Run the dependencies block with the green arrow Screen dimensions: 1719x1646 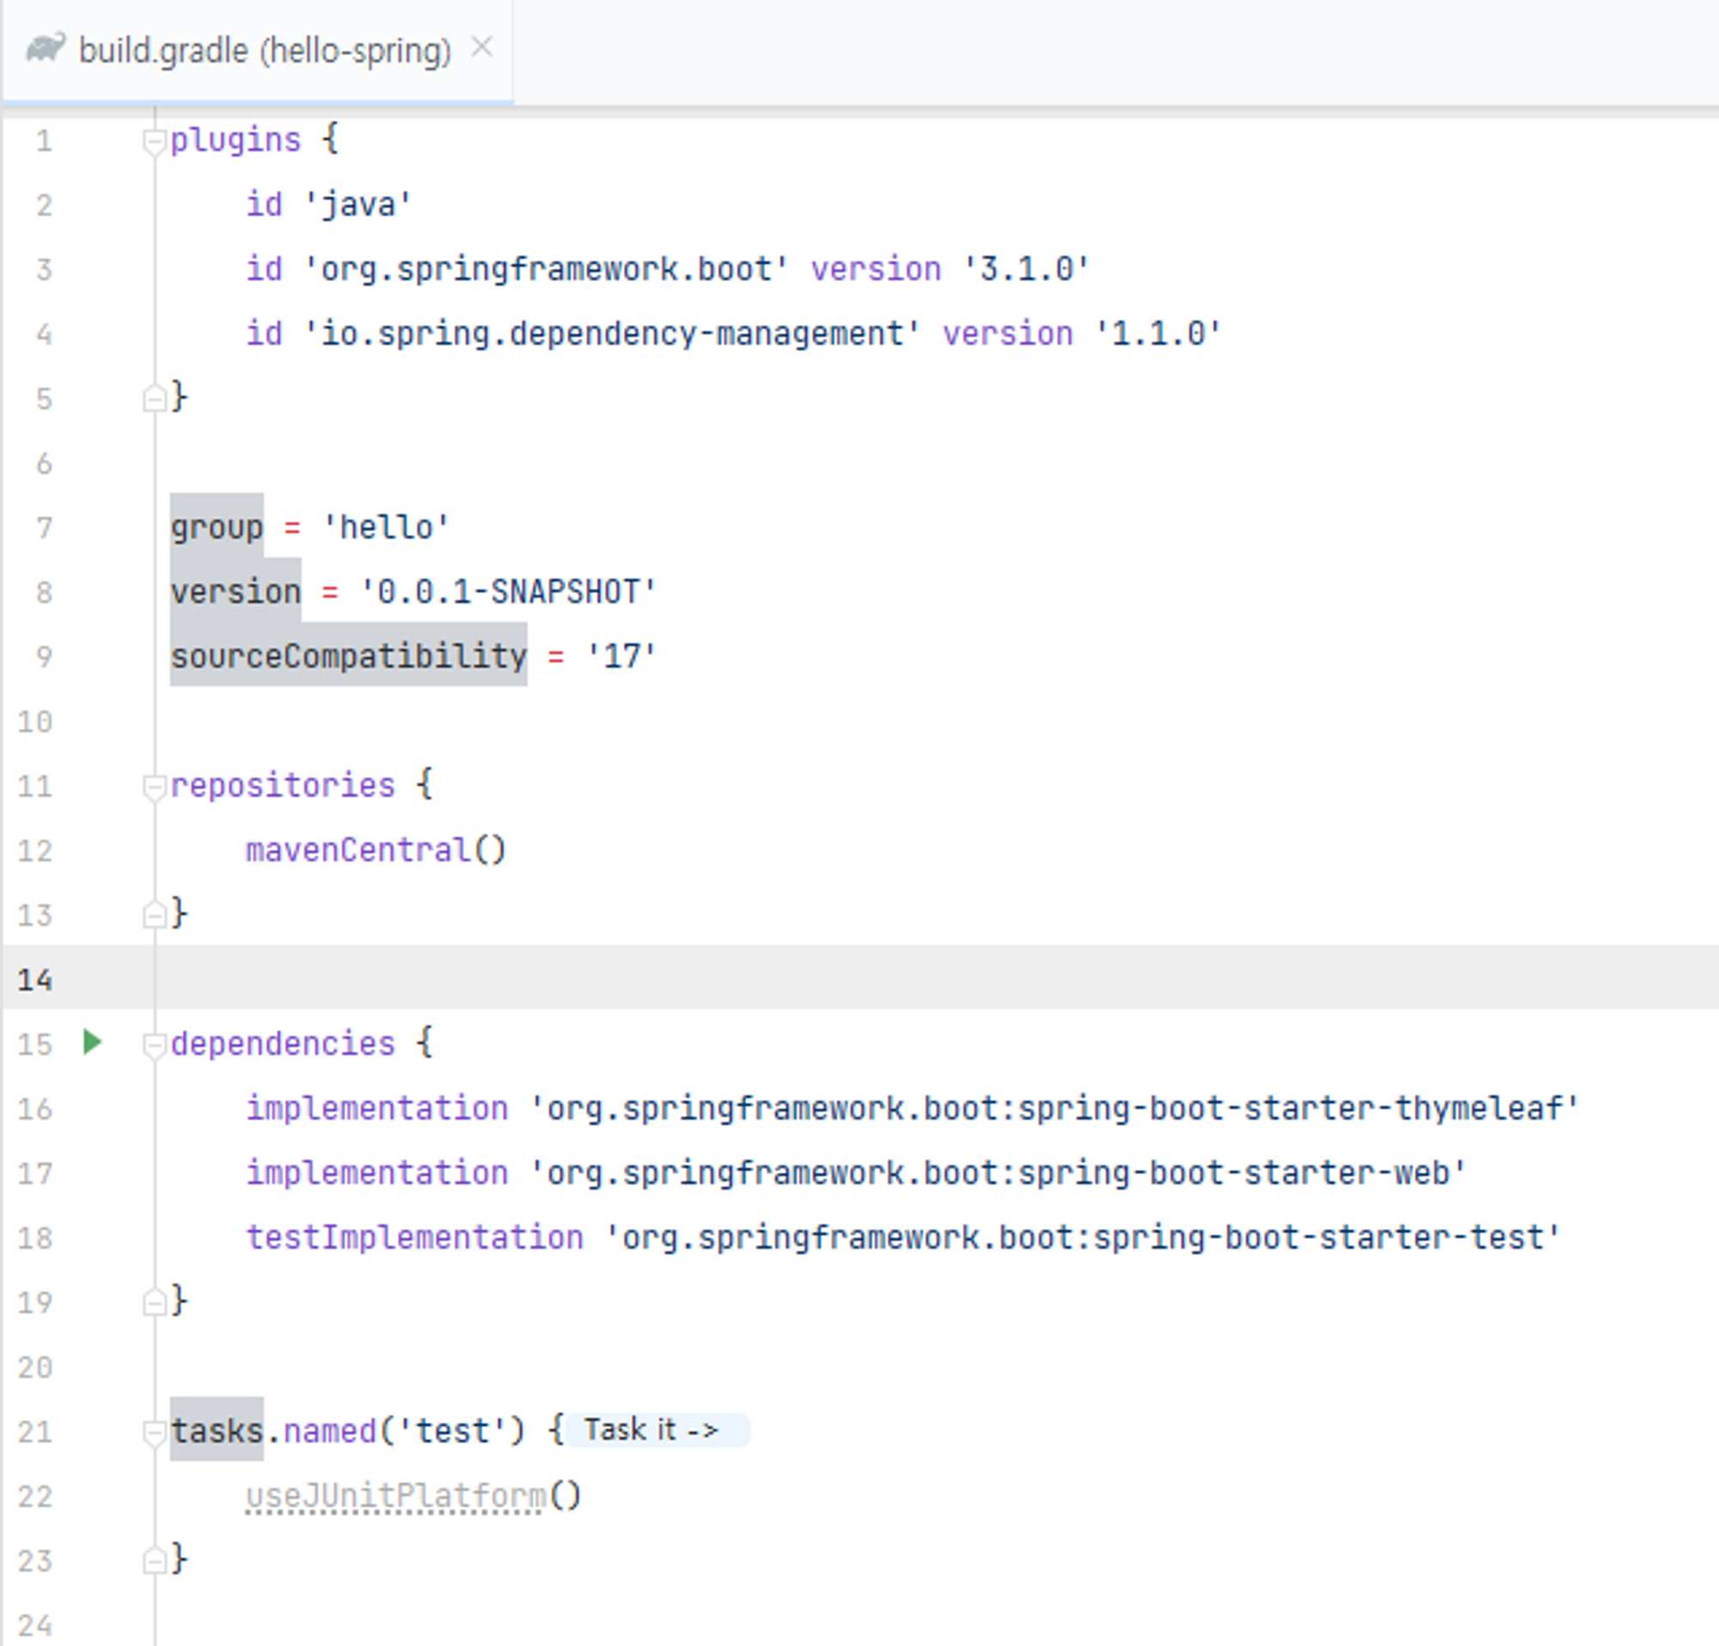point(92,1042)
